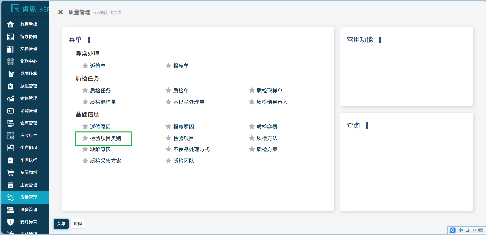Click the 待办协同 checklist icon
The image size is (486, 235).
click(10, 37)
